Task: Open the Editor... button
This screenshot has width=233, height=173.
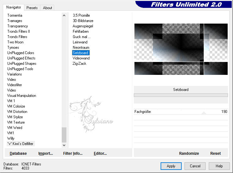Action: 100,153
